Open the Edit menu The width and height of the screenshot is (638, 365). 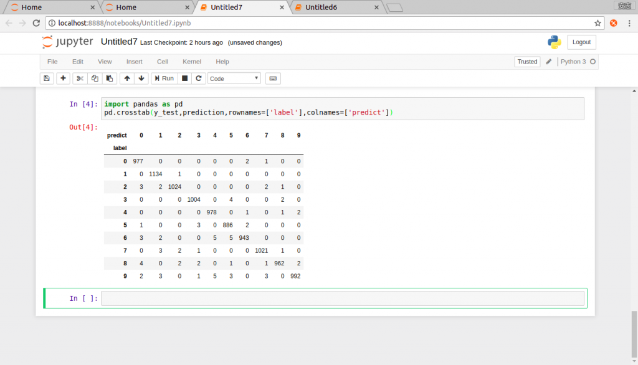[x=78, y=62]
